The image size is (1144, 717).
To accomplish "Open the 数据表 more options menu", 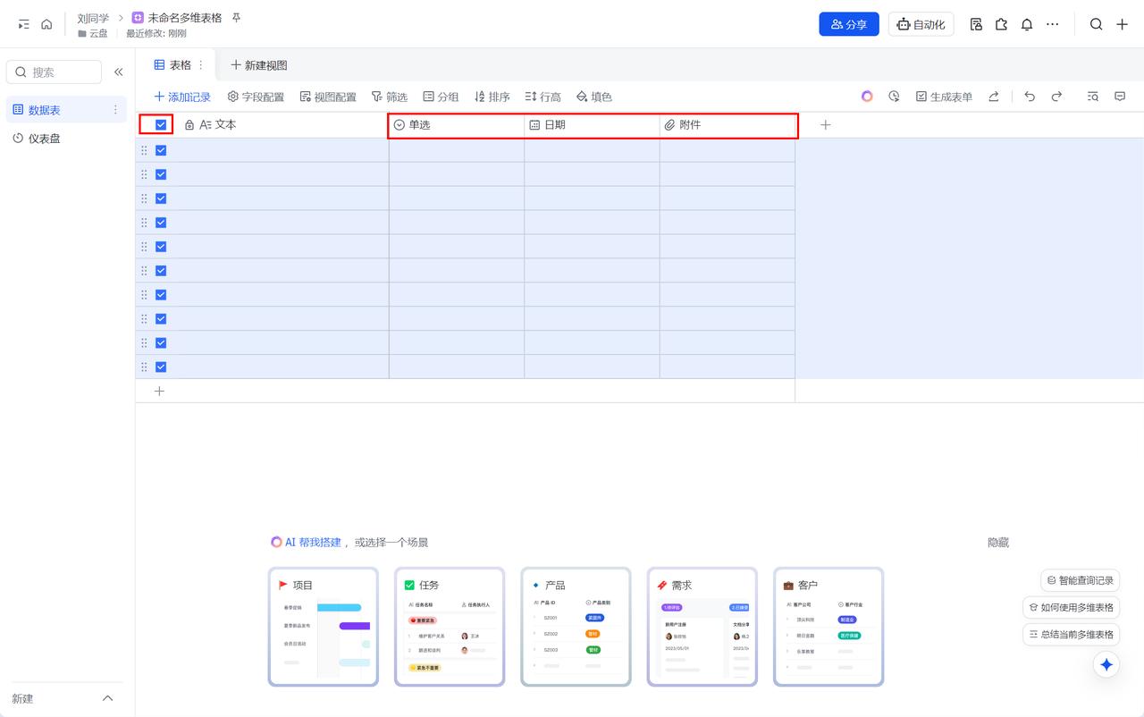I will tap(115, 110).
